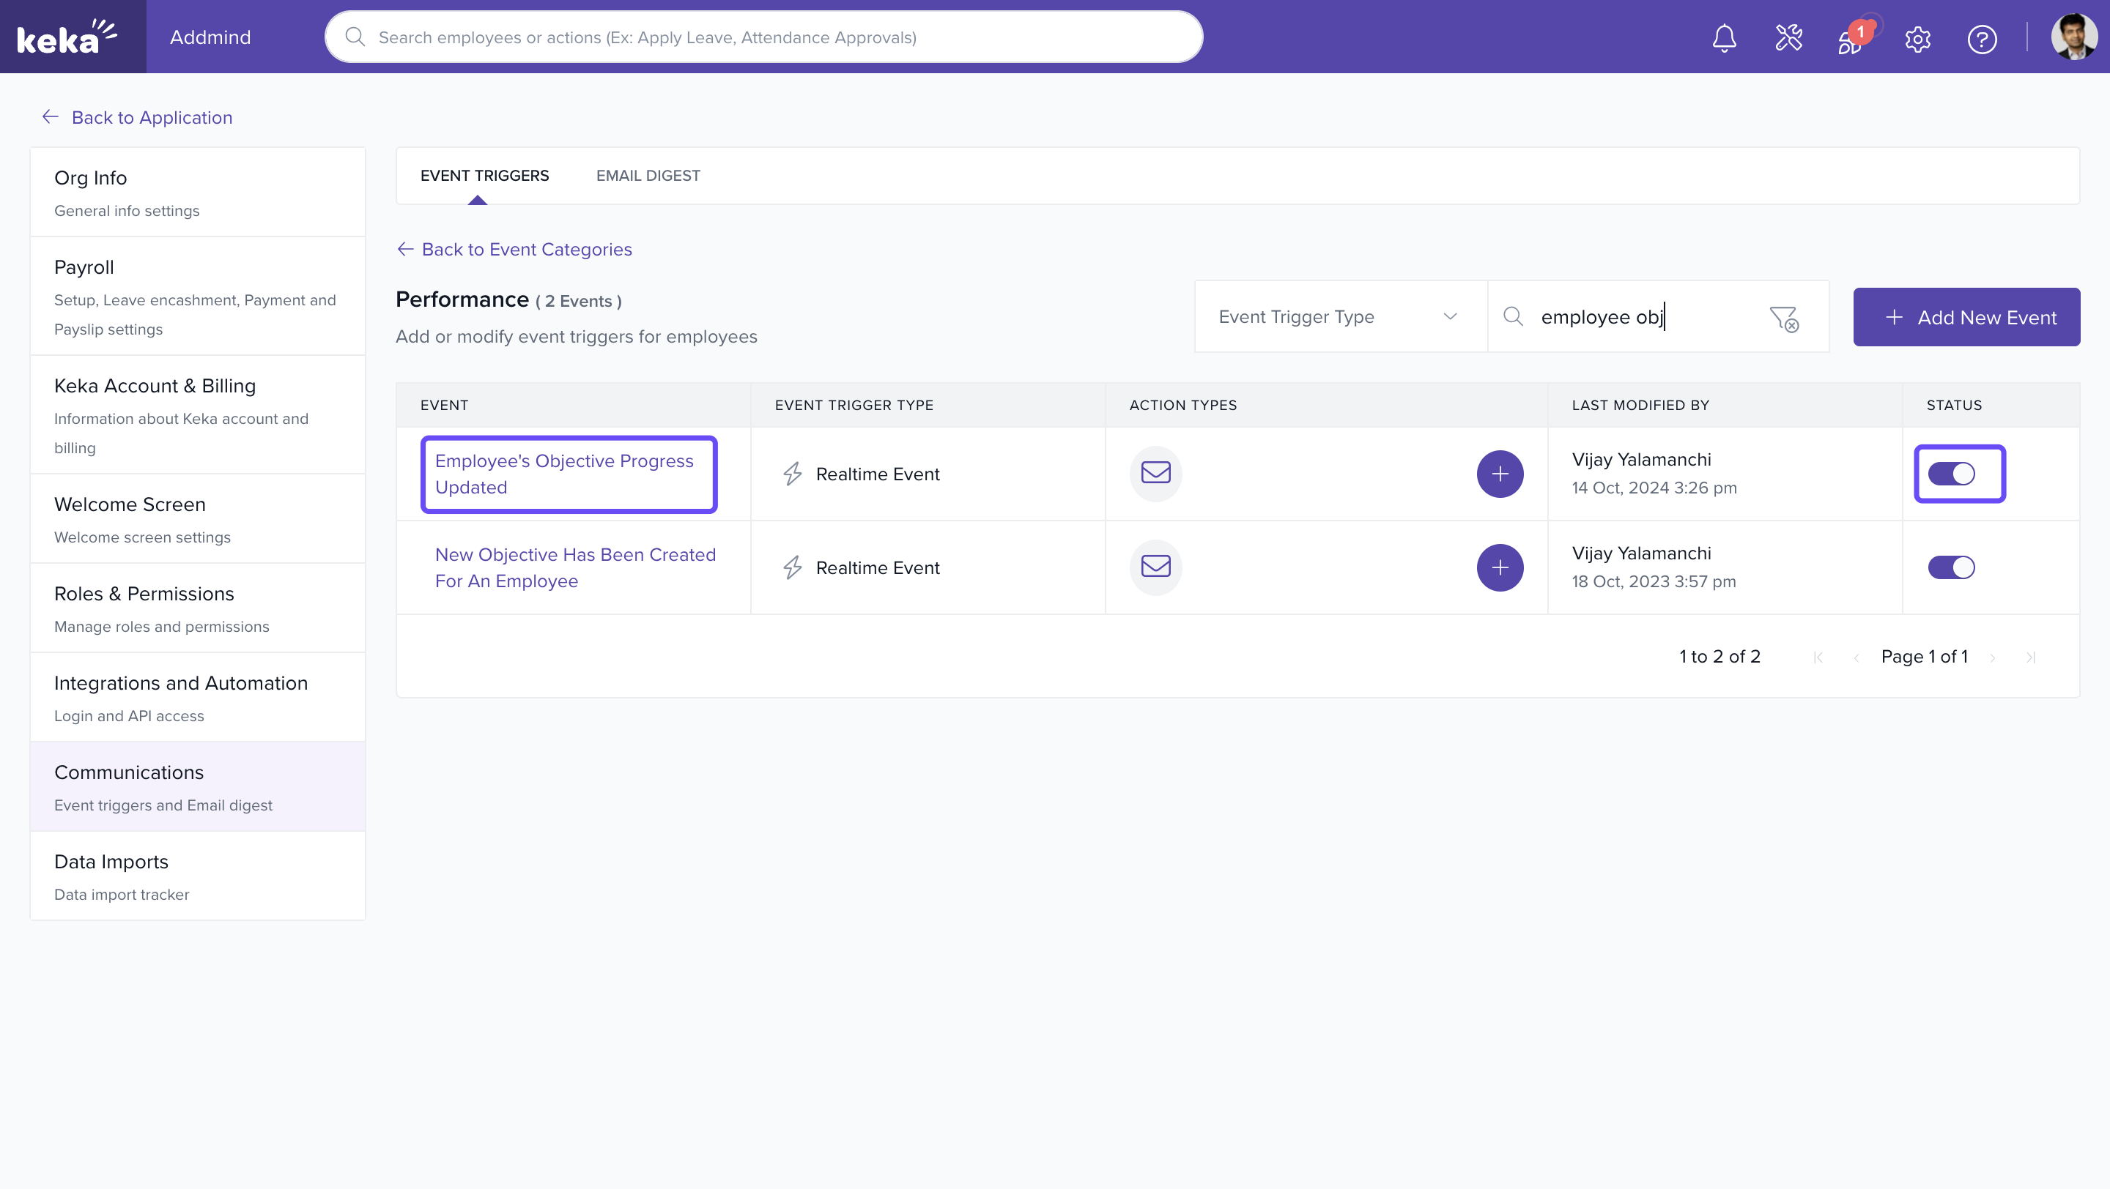Screen dimensions: 2110x1189
Task: Clear filters using the funnel icon
Action: 1783,318
